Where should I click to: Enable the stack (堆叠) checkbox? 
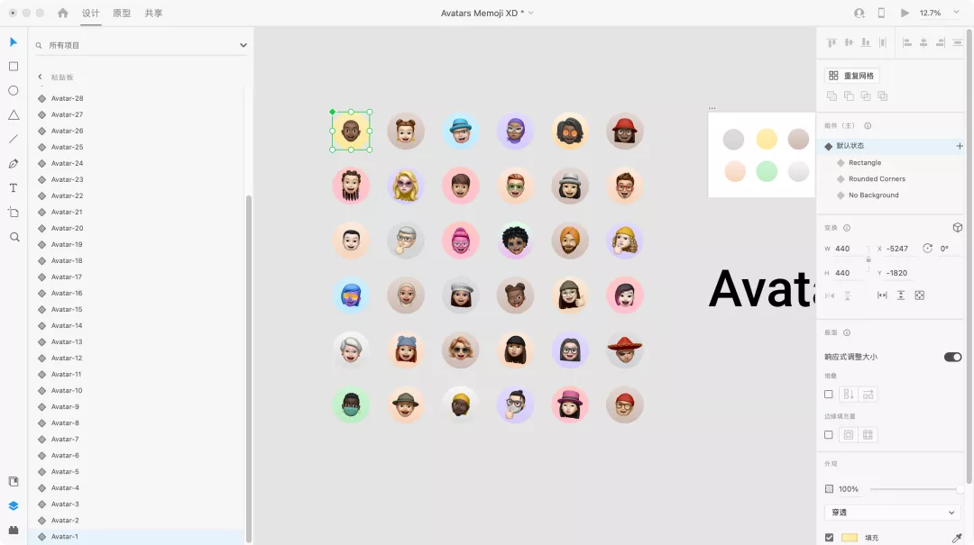[x=829, y=395]
